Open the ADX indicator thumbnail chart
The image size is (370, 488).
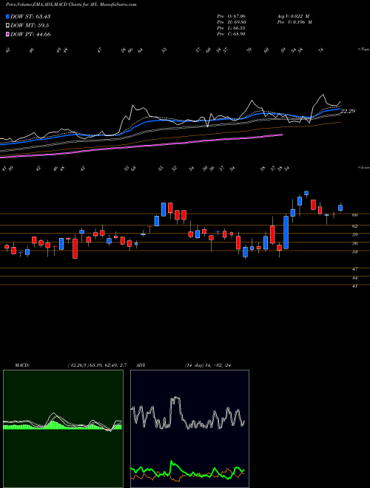click(189, 429)
